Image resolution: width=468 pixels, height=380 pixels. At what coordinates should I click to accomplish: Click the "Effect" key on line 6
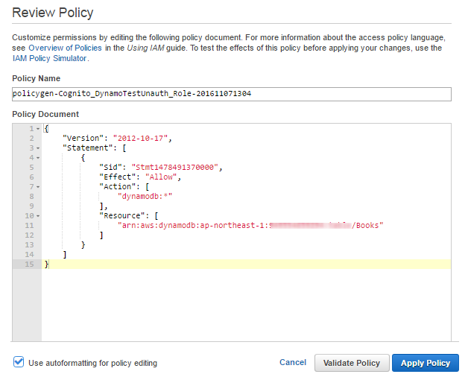click(x=117, y=177)
